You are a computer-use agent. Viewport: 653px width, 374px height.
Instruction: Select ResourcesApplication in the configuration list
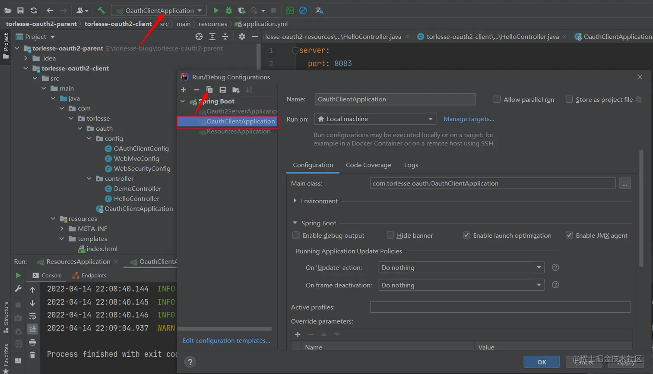click(238, 132)
